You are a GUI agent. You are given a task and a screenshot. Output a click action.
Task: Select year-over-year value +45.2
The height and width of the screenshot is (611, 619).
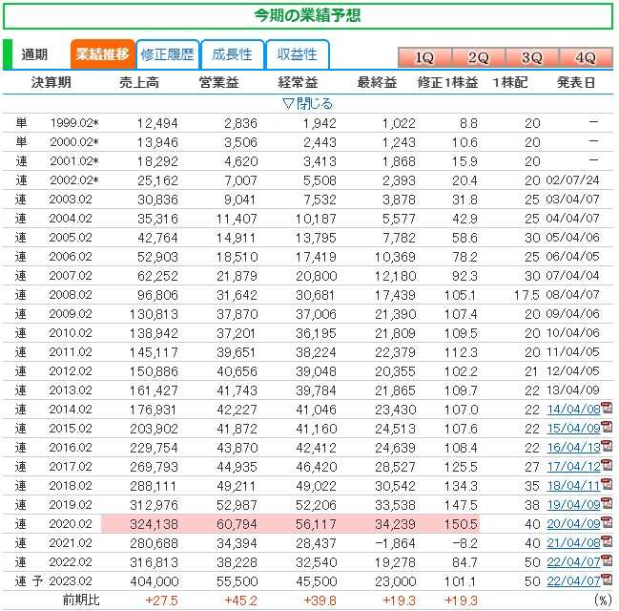pos(240,600)
